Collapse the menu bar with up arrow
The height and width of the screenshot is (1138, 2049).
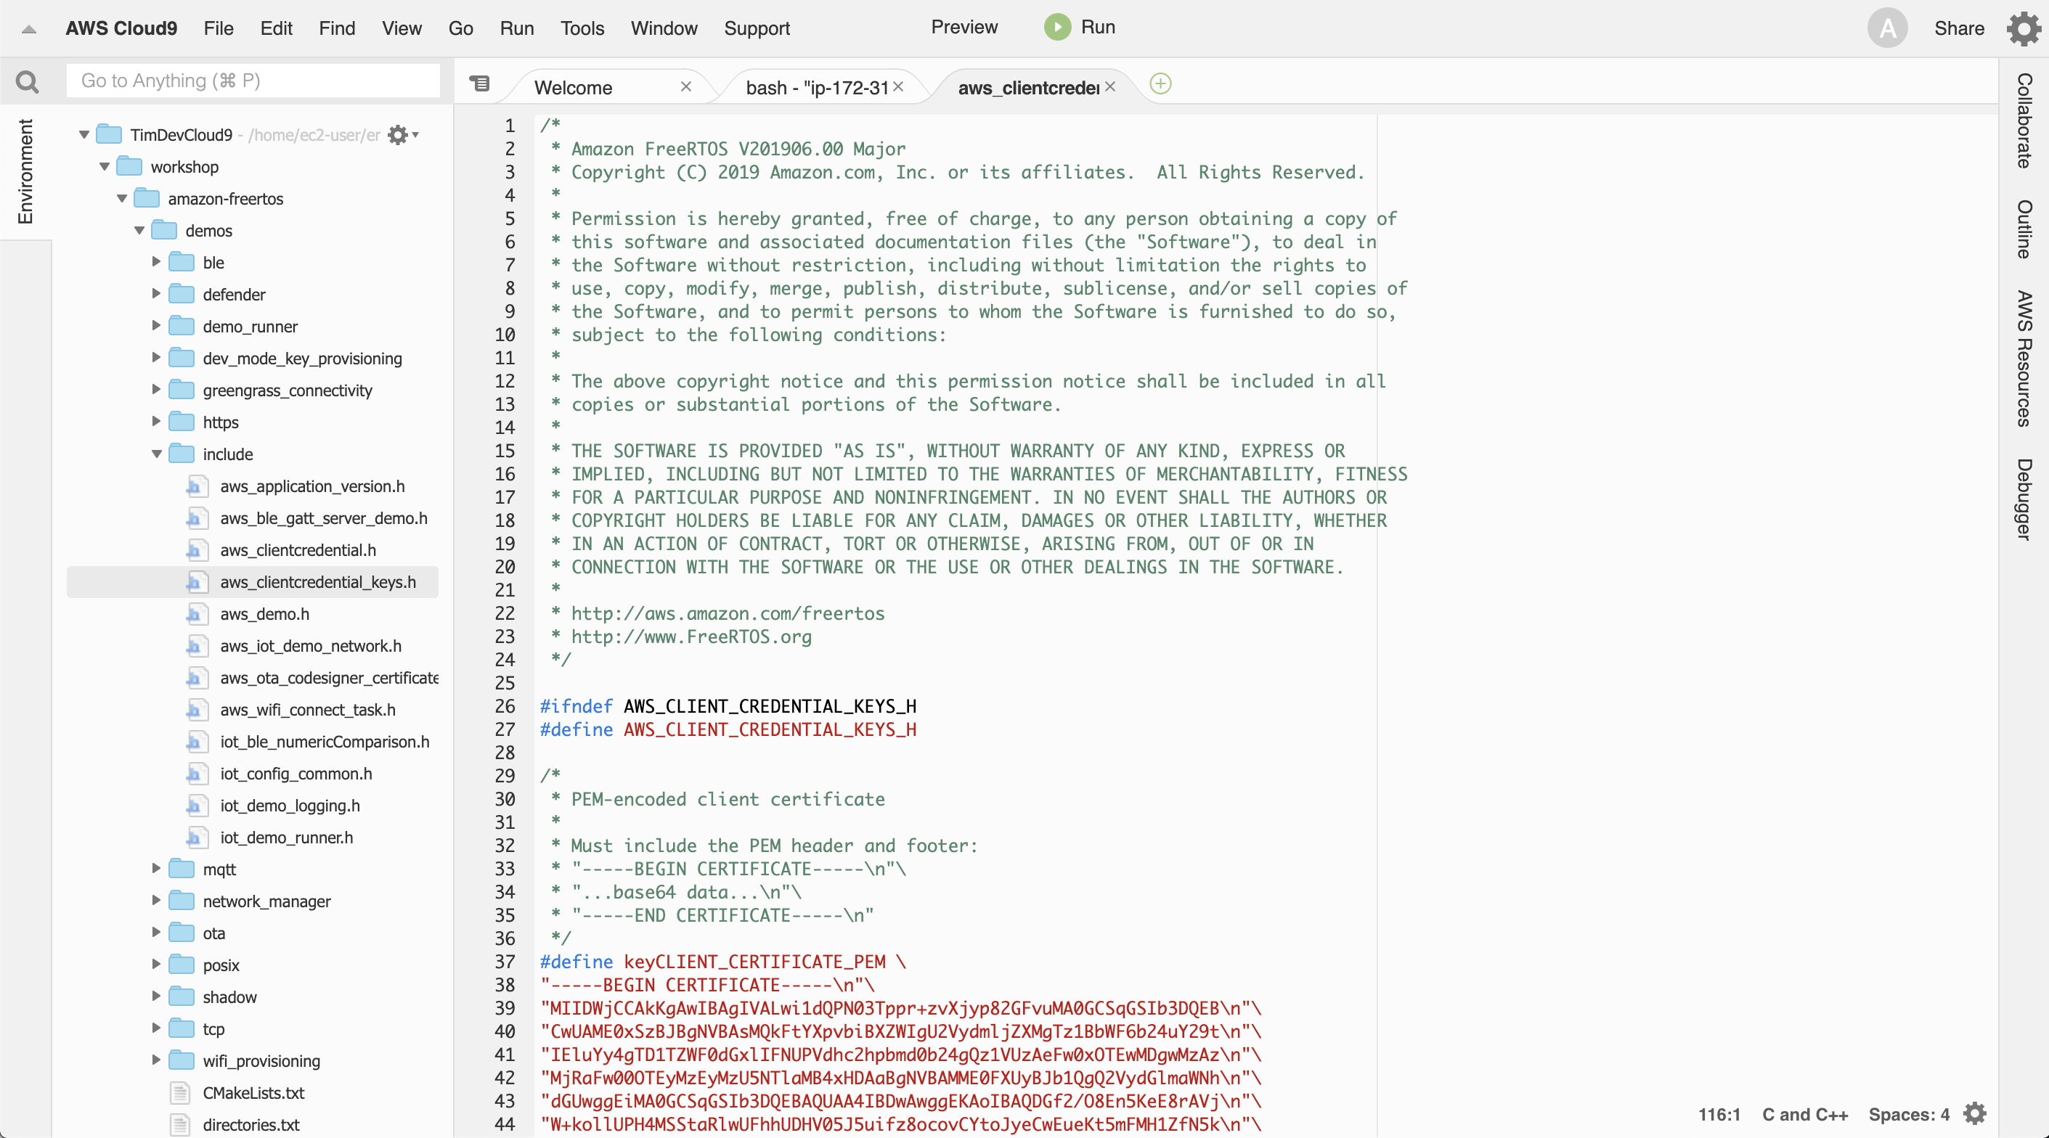coord(28,30)
